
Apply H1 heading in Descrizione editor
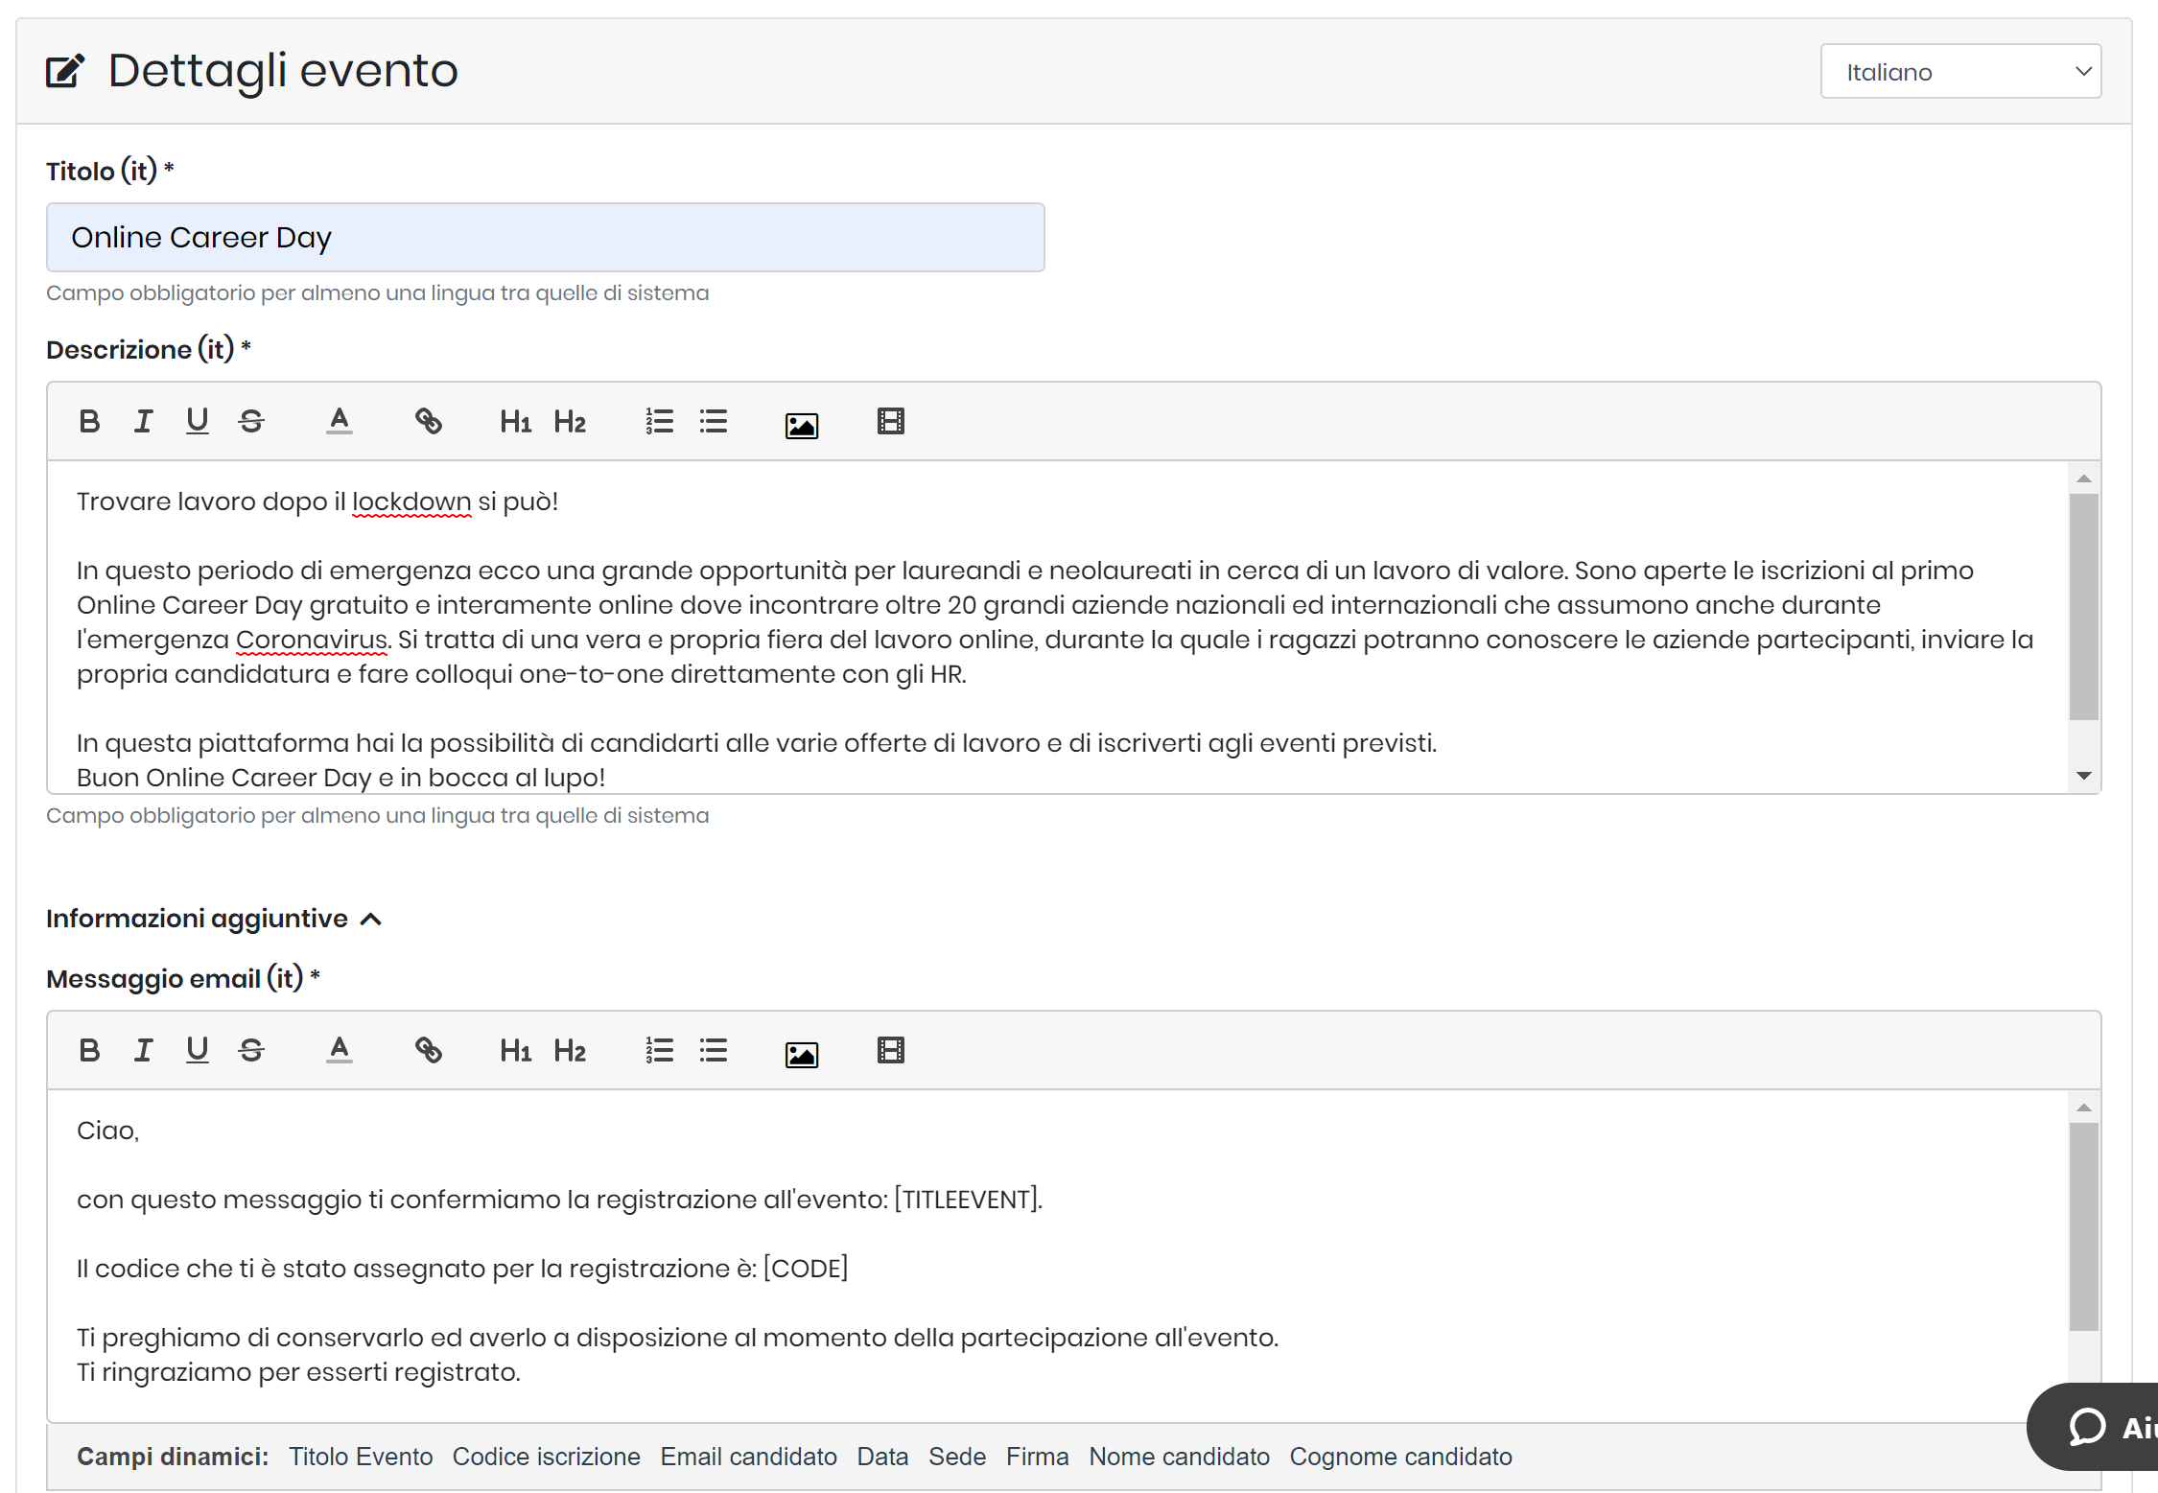[515, 421]
